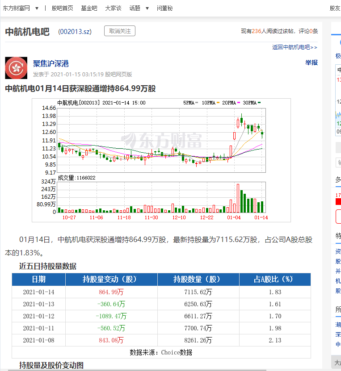
Task: Click the 7115.62万 holdings cell
Action: 198,292
